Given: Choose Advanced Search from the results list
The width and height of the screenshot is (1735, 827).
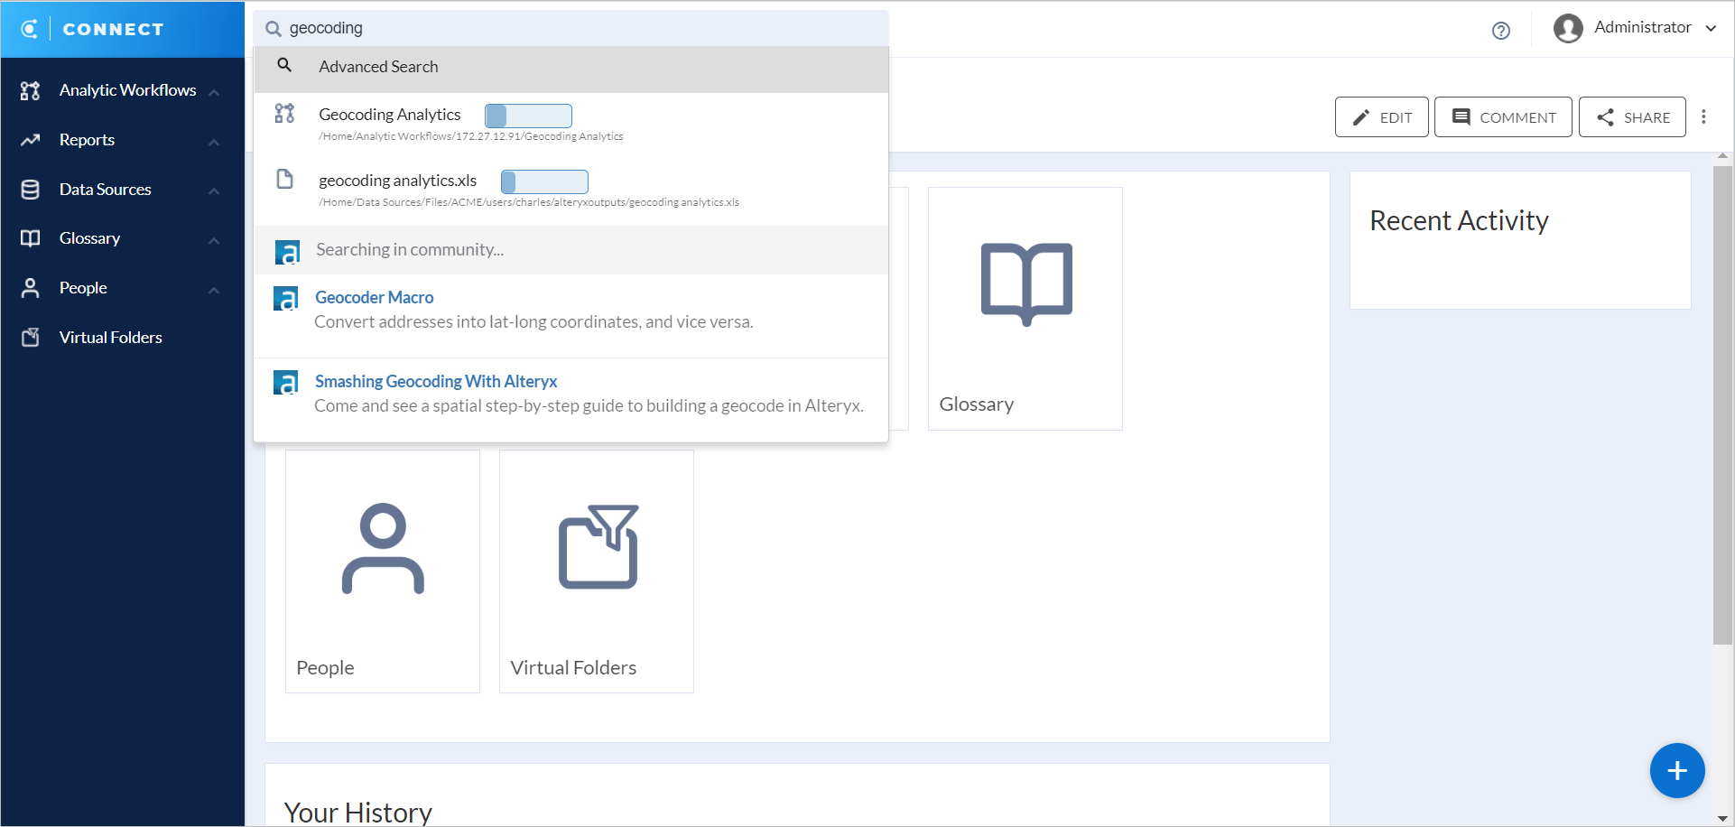Looking at the screenshot, I should [378, 66].
